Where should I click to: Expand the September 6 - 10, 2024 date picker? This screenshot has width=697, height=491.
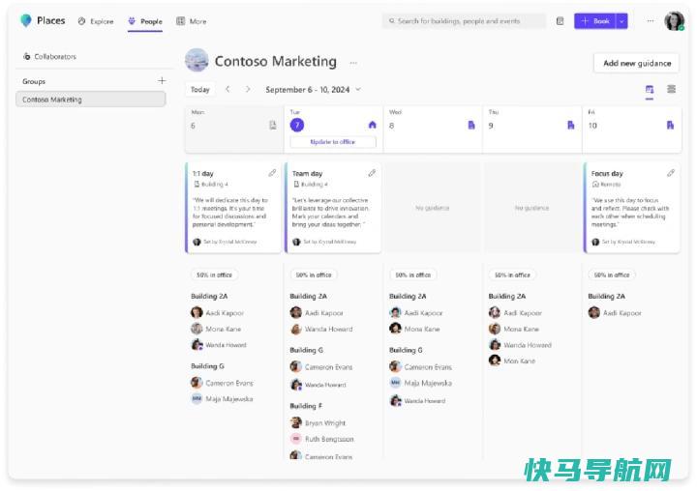point(314,90)
